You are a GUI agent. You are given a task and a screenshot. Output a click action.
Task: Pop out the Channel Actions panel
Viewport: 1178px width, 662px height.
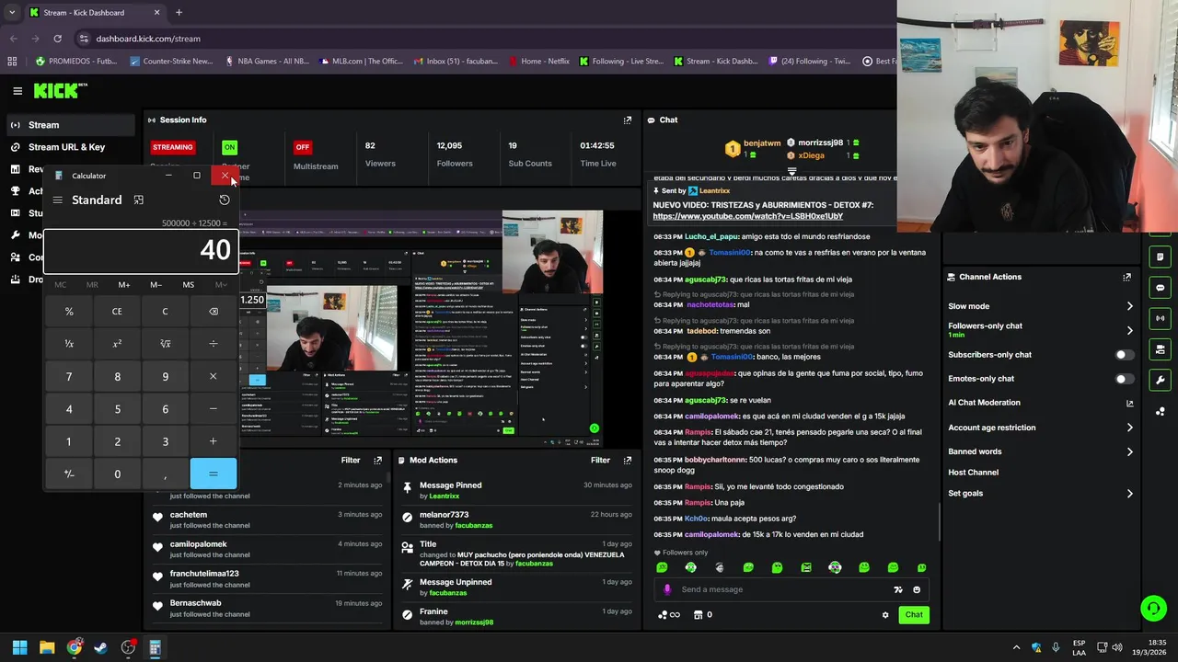point(1126,277)
